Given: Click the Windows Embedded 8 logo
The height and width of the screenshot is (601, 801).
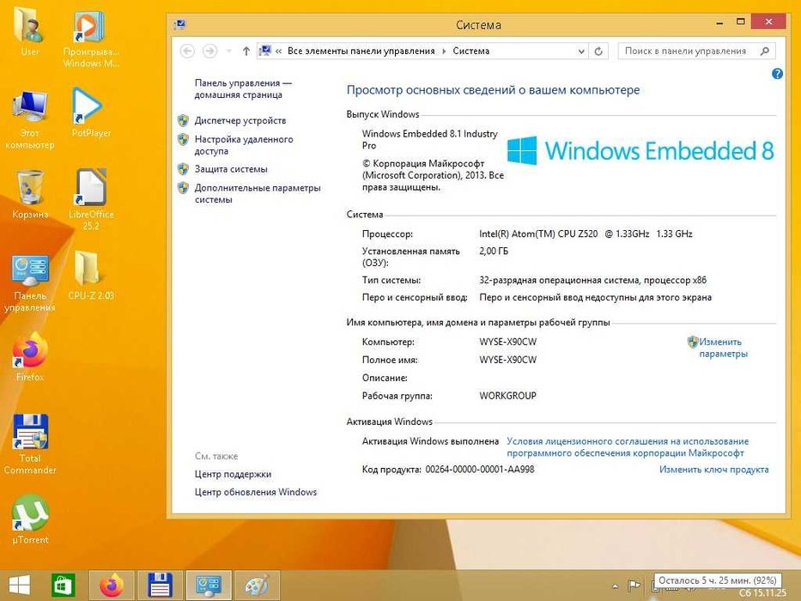Looking at the screenshot, I should (640, 151).
